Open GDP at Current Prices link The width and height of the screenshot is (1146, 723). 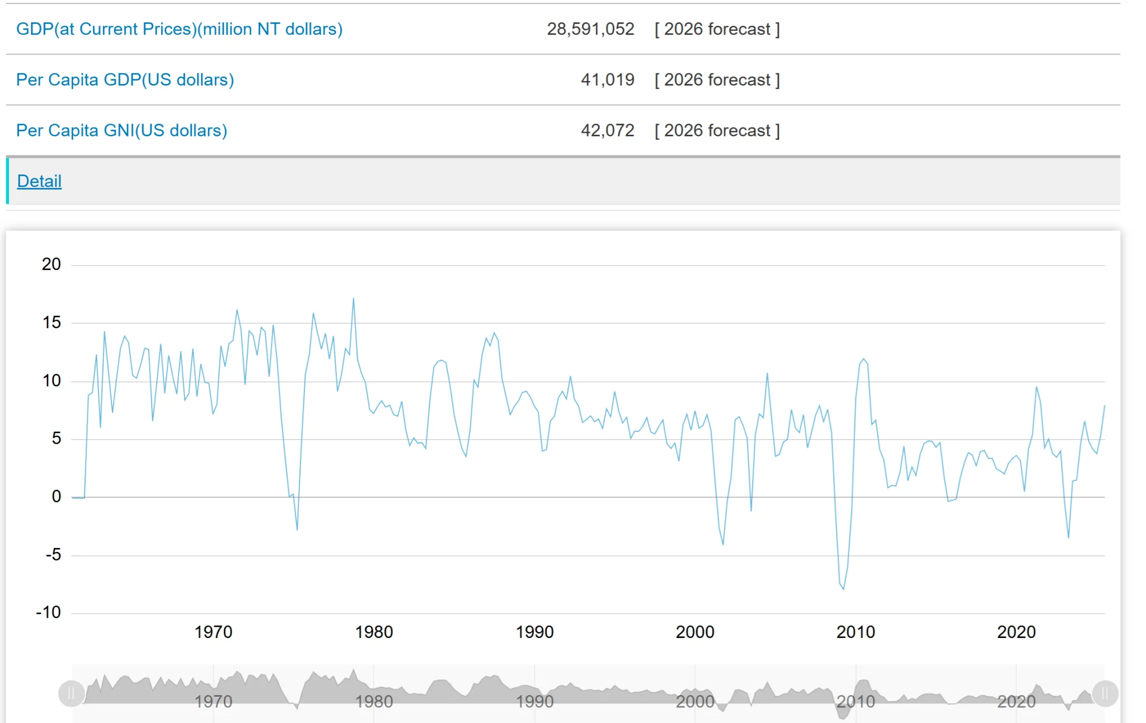tap(179, 29)
